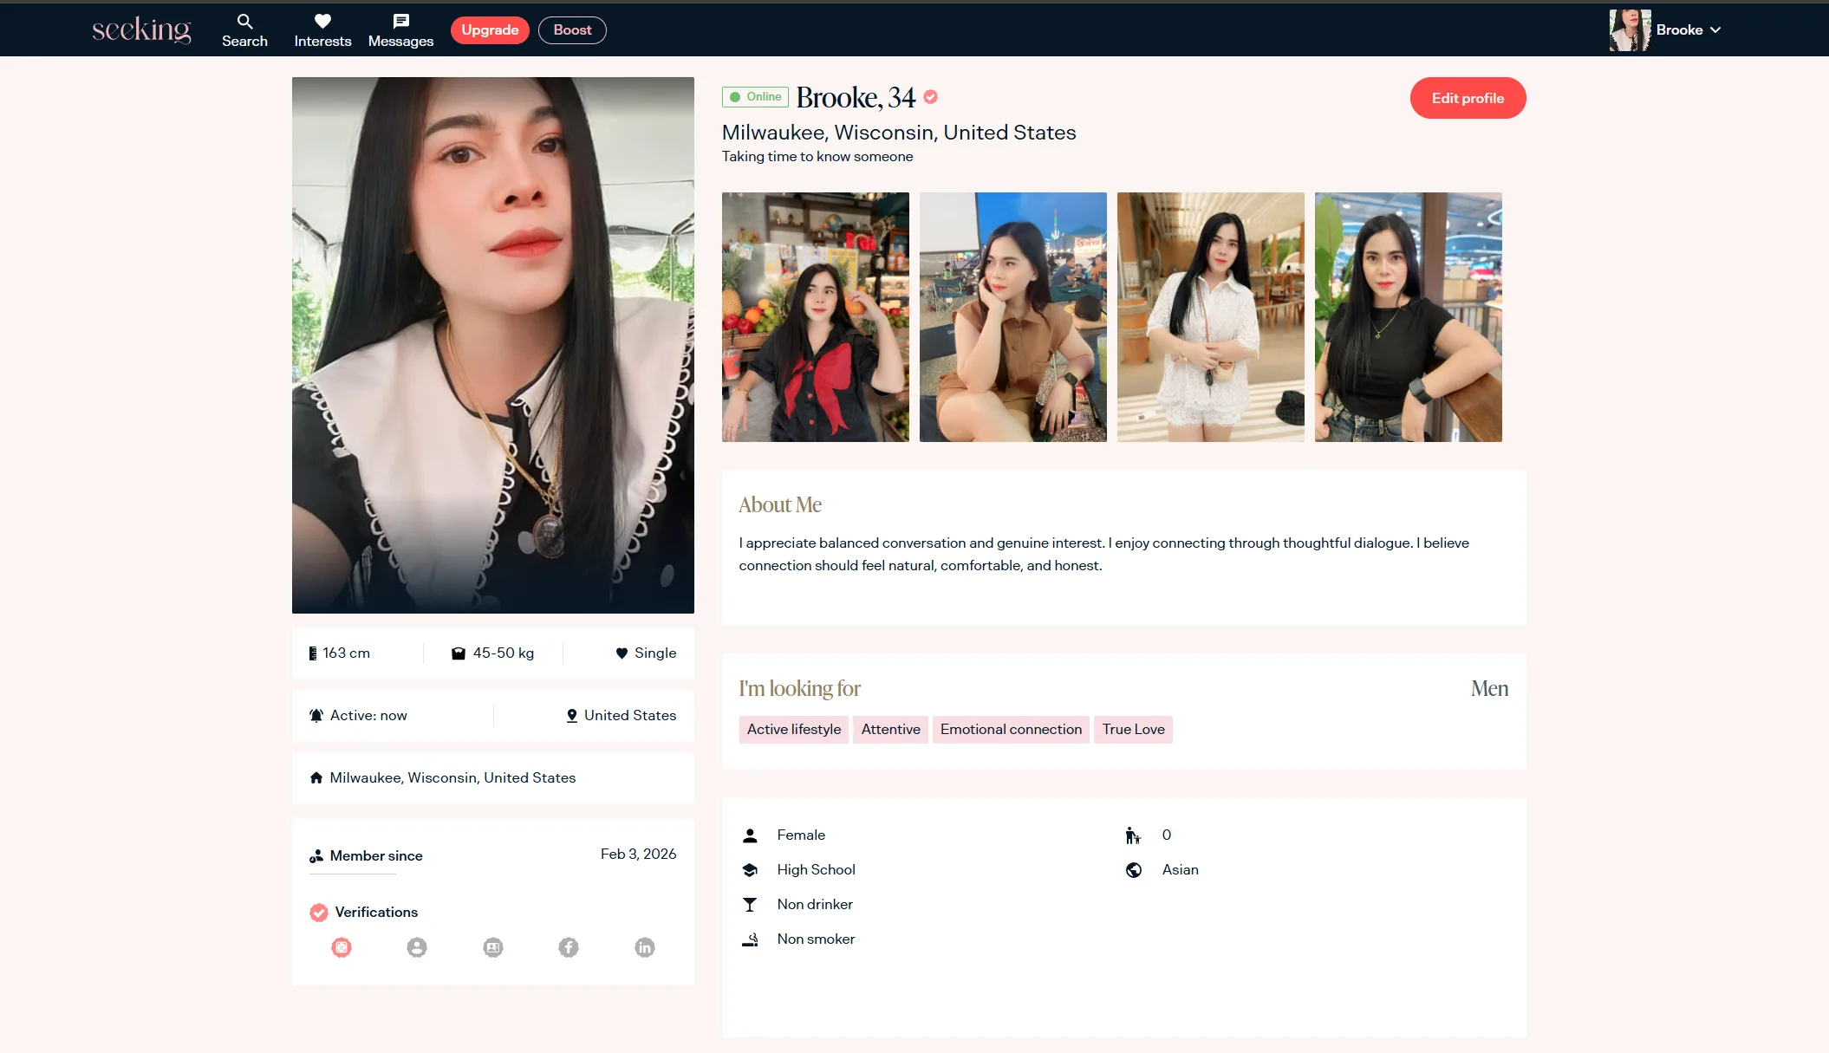Open the white lace outfit photo thumbnail

[x=1210, y=317]
